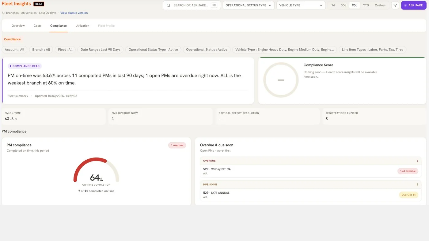Click the Ask Jake button
The width and height of the screenshot is (429, 241).
[413, 5]
